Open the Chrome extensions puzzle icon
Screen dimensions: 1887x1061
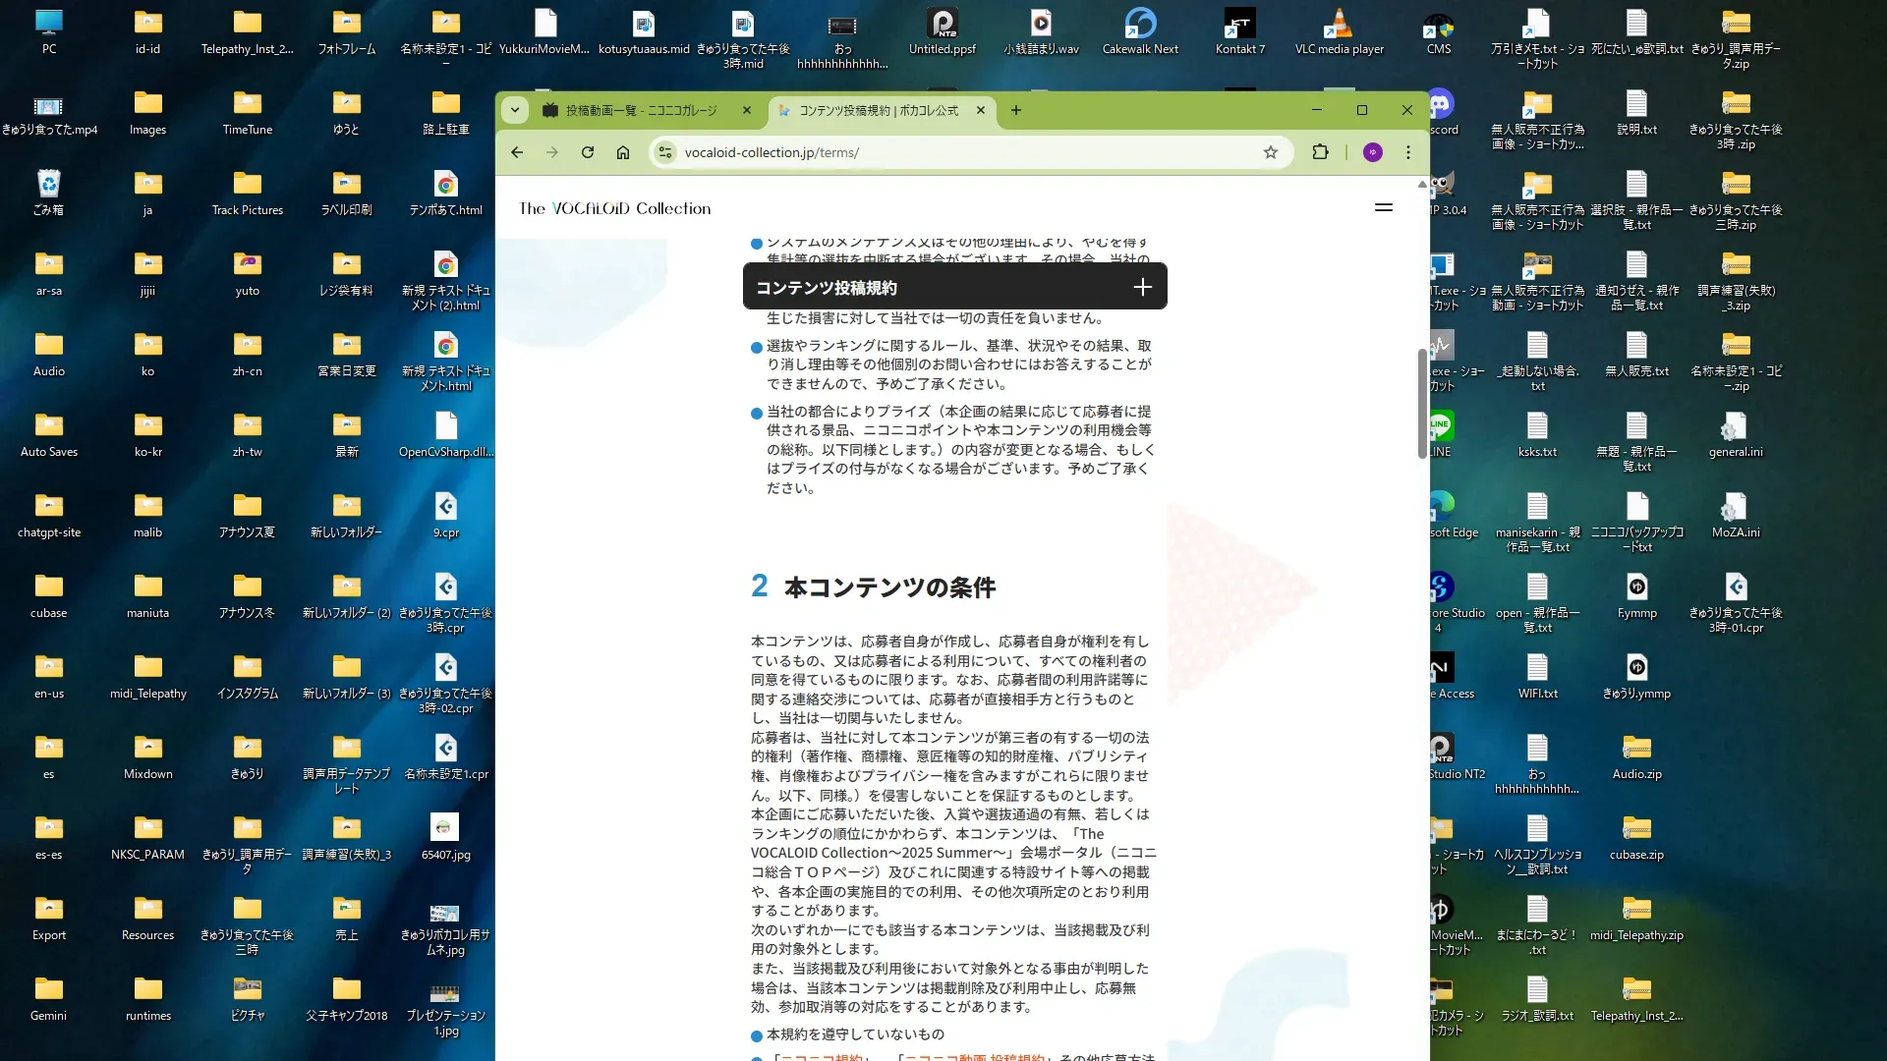(x=1320, y=152)
